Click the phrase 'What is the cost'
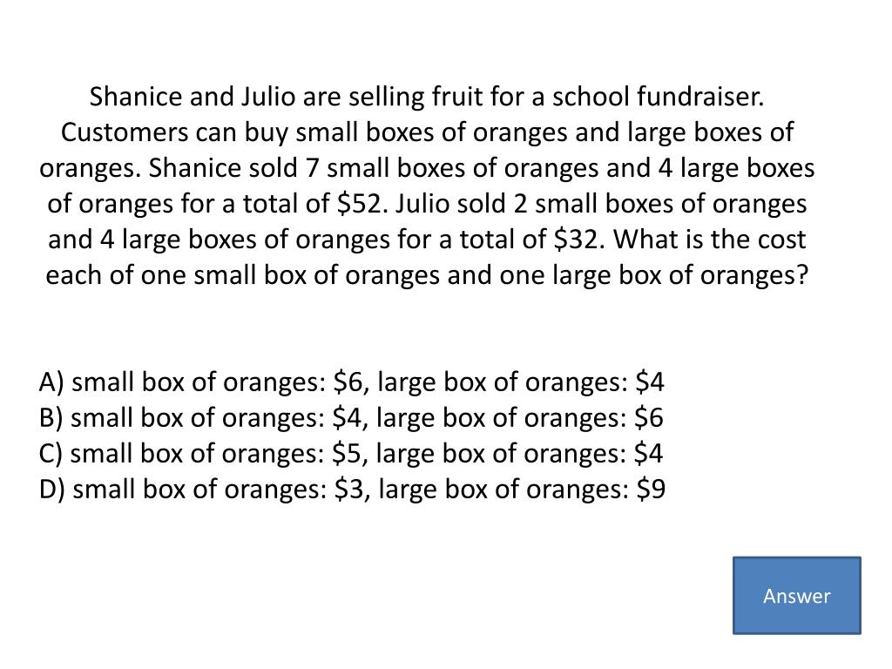 click(709, 239)
